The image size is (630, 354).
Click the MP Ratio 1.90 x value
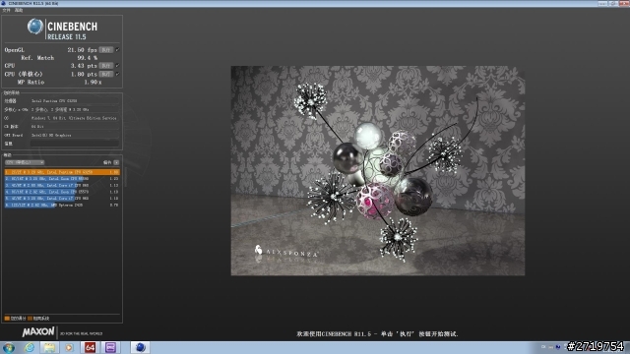pyautogui.click(x=93, y=82)
